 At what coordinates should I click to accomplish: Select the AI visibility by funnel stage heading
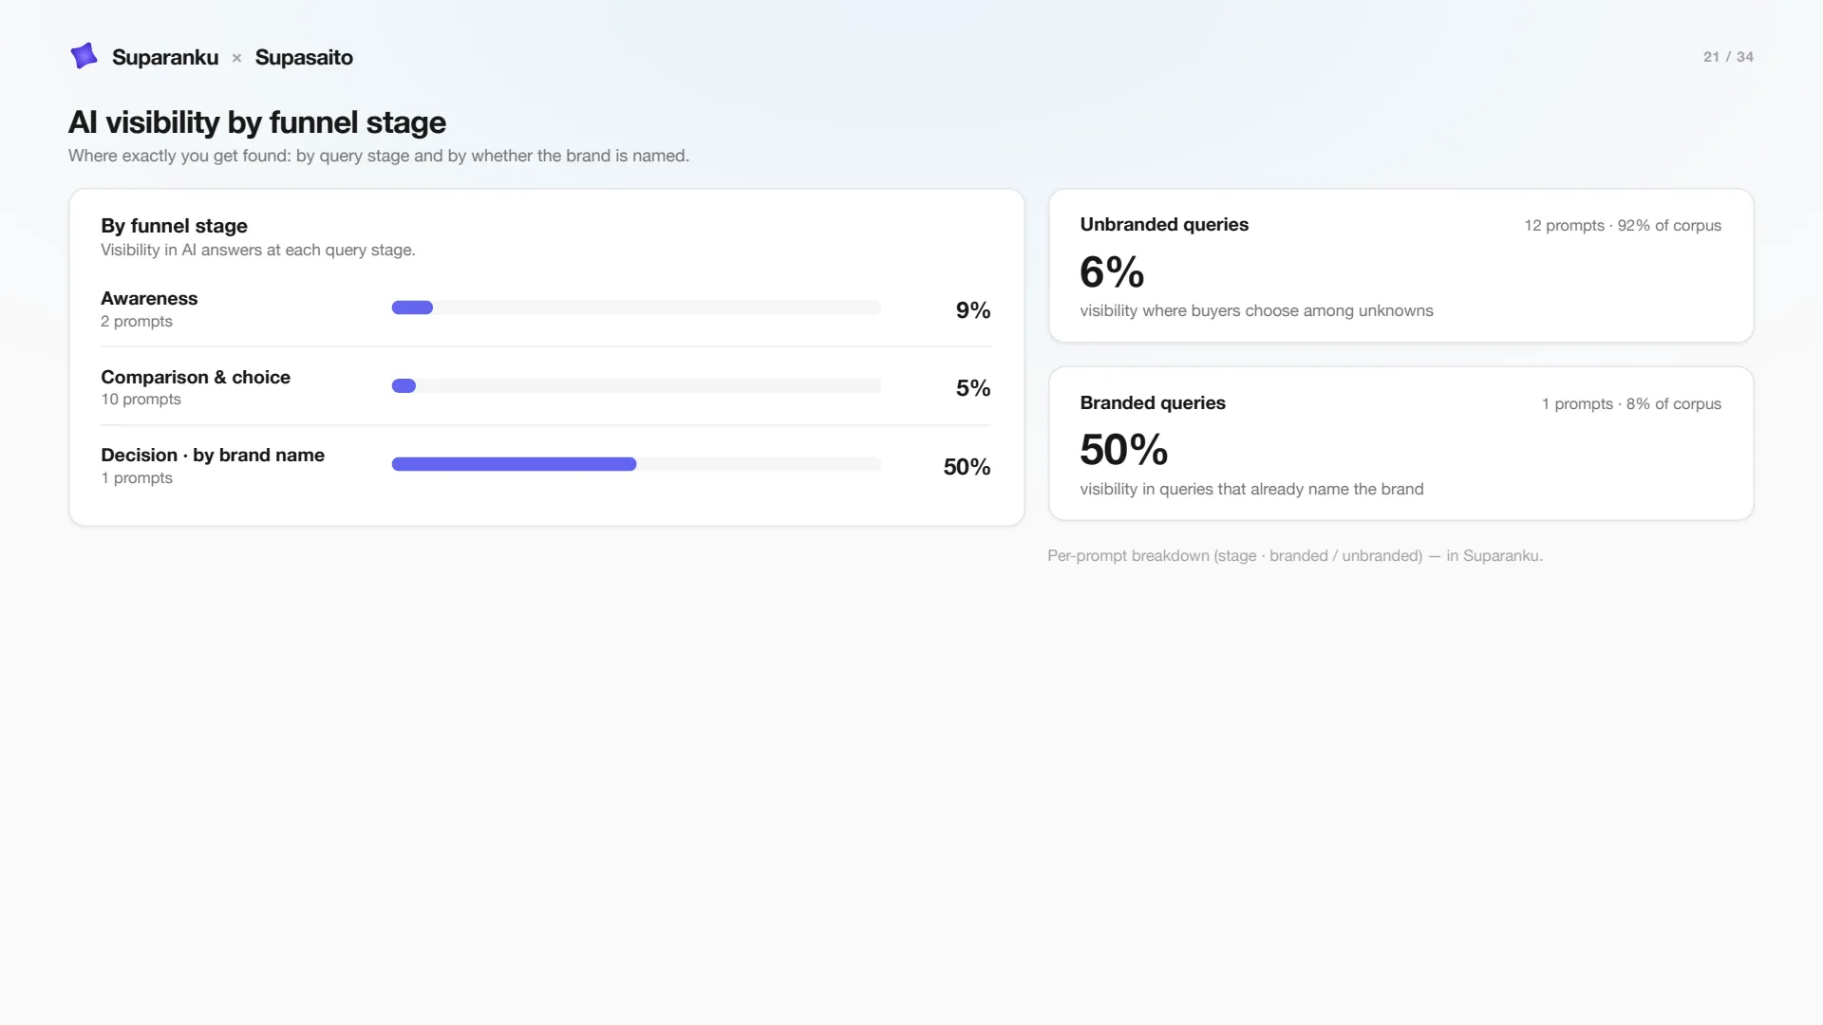click(257, 122)
